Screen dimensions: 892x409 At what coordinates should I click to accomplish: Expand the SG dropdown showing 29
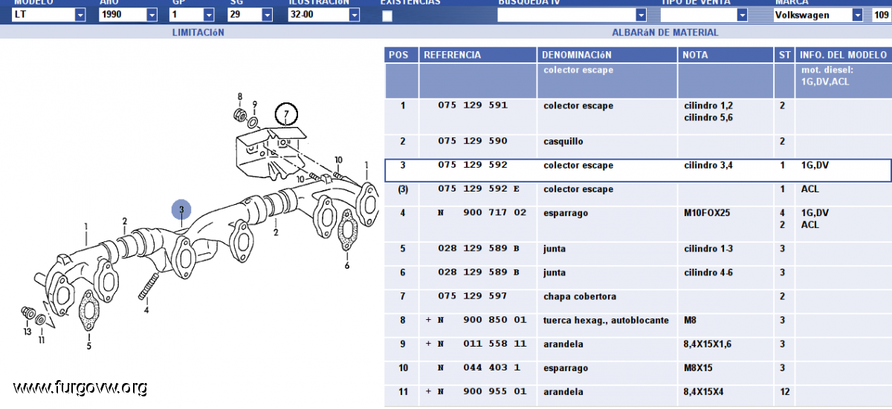coord(251,15)
